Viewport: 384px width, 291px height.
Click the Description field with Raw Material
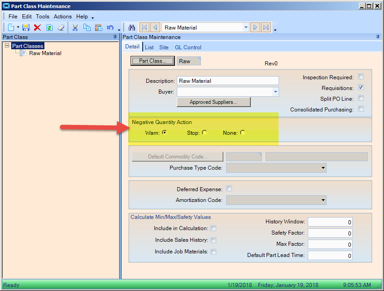tap(228, 81)
